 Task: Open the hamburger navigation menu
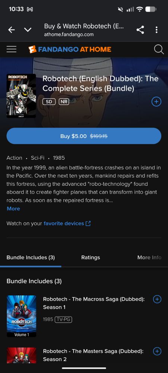[x=12, y=49]
